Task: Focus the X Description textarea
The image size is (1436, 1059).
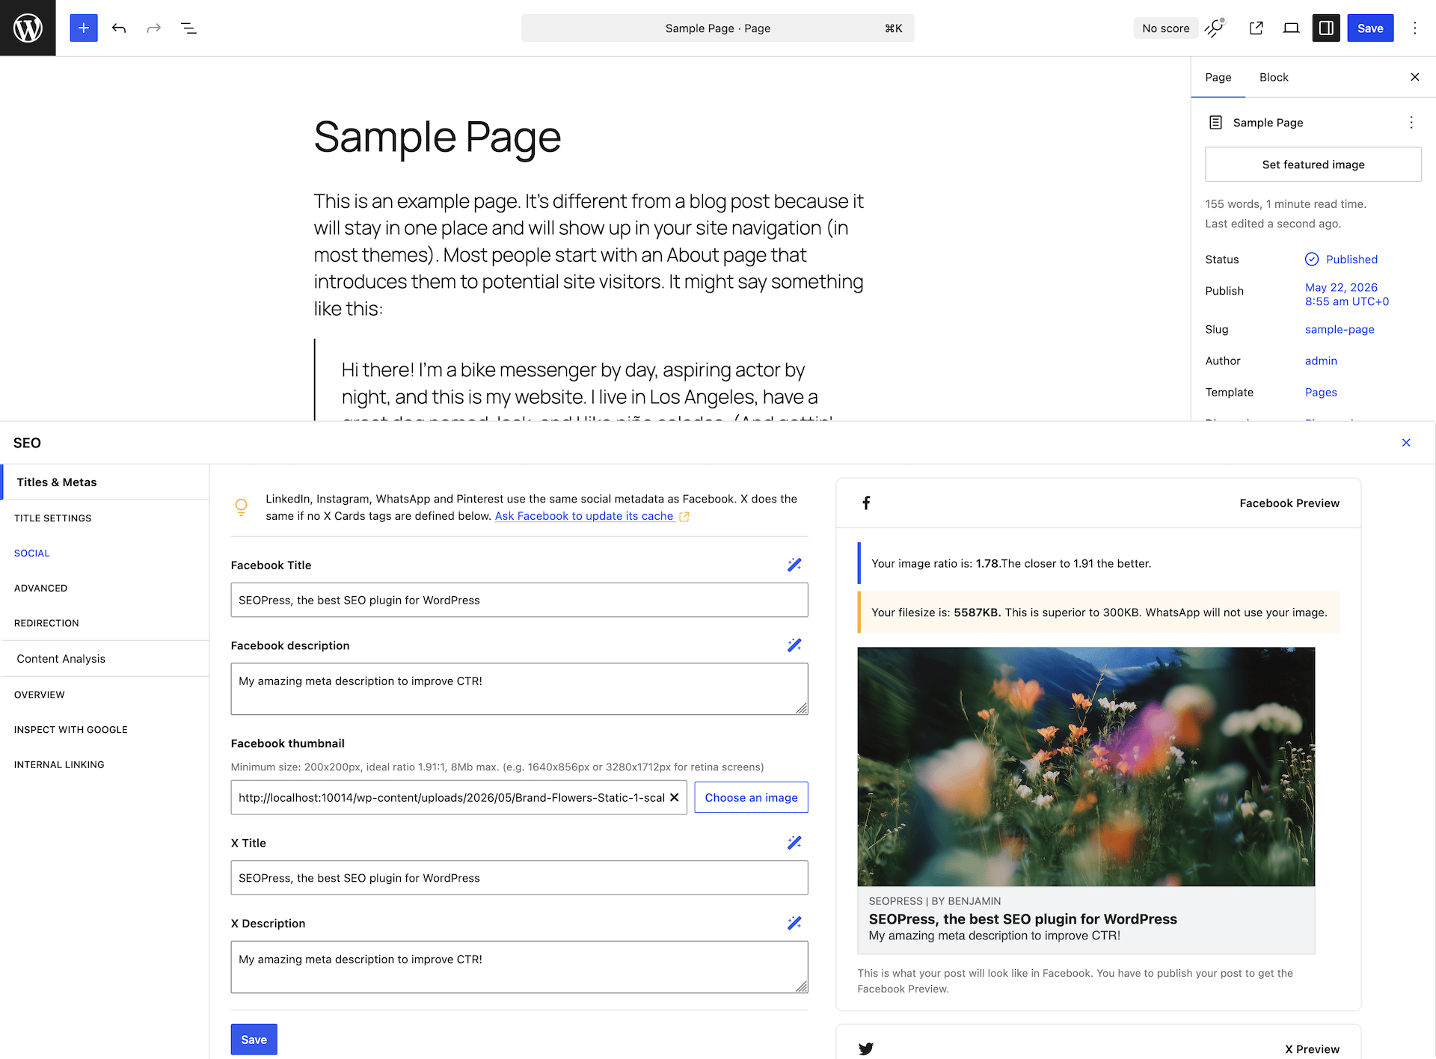Action: 519,967
